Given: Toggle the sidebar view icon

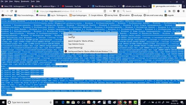Looking at the screenshot, I should pyautogui.click(x=174, y=11).
